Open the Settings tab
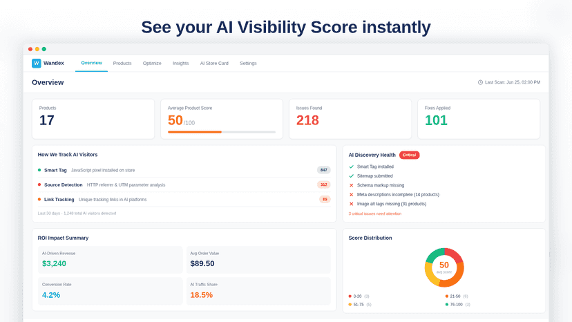The height and width of the screenshot is (322, 572). (x=248, y=63)
